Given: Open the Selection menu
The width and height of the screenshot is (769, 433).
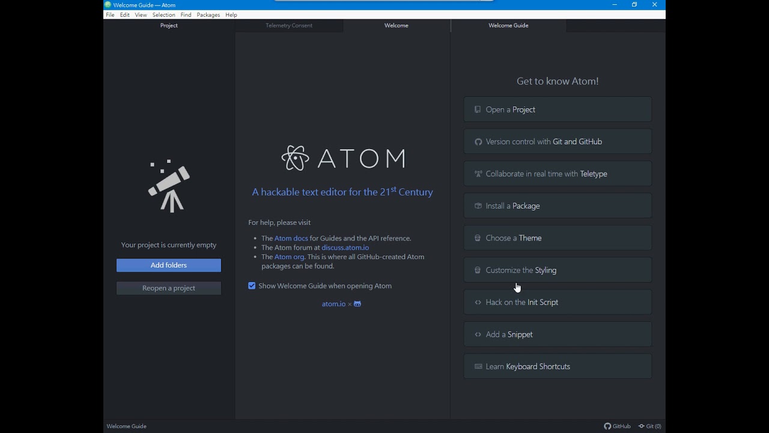Looking at the screenshot, I should point(163,15).
